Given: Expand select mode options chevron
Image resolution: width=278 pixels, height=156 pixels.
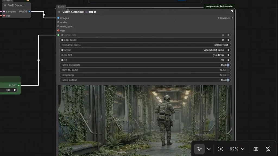Looking at the screenshot, I should coord(209,149).
